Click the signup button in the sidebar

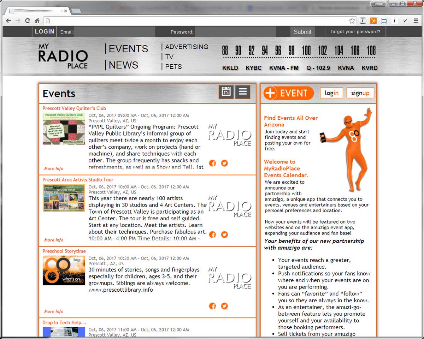(360, 93)
